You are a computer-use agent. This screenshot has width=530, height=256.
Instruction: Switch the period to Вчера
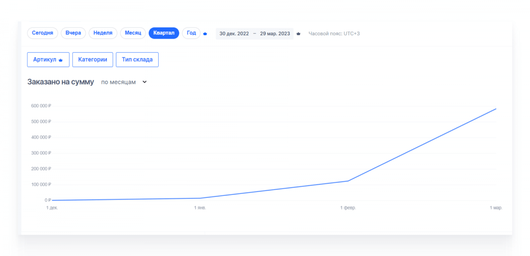[73, 33]
